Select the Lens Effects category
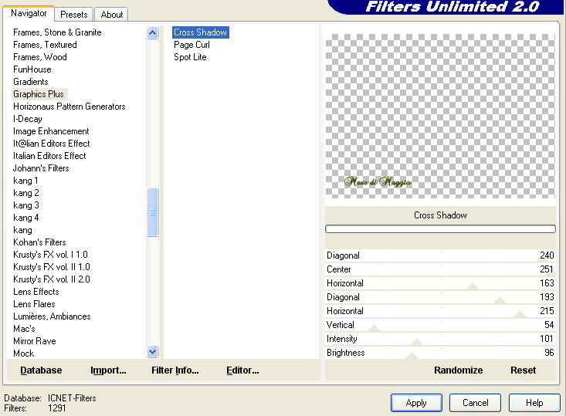Image resolution: width=566 pixels, height=416 pixels. (36, 292)
